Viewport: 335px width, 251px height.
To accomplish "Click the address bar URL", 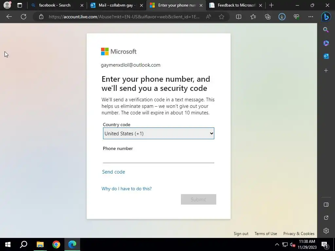I will pyautogui.click(x=124, y=17).
